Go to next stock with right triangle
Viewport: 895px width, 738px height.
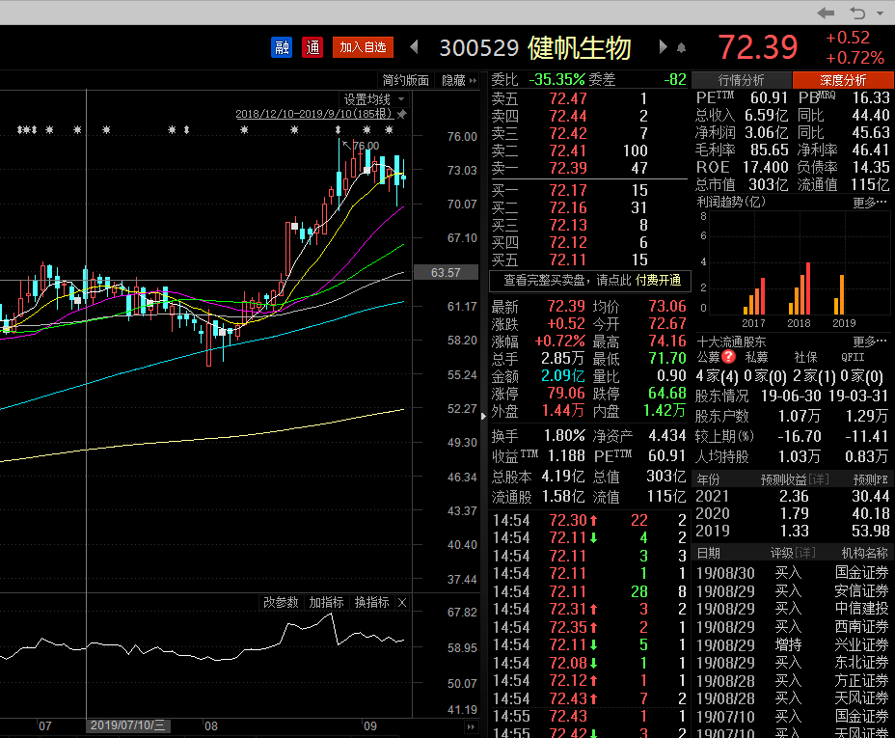663,47
